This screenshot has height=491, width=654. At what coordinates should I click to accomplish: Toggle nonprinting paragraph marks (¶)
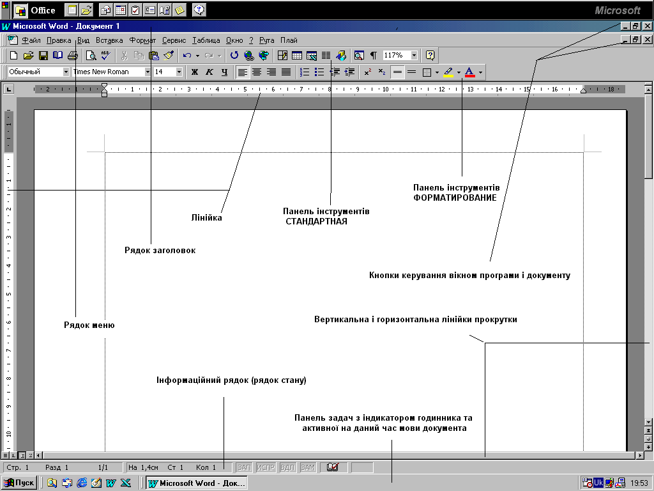374,55
